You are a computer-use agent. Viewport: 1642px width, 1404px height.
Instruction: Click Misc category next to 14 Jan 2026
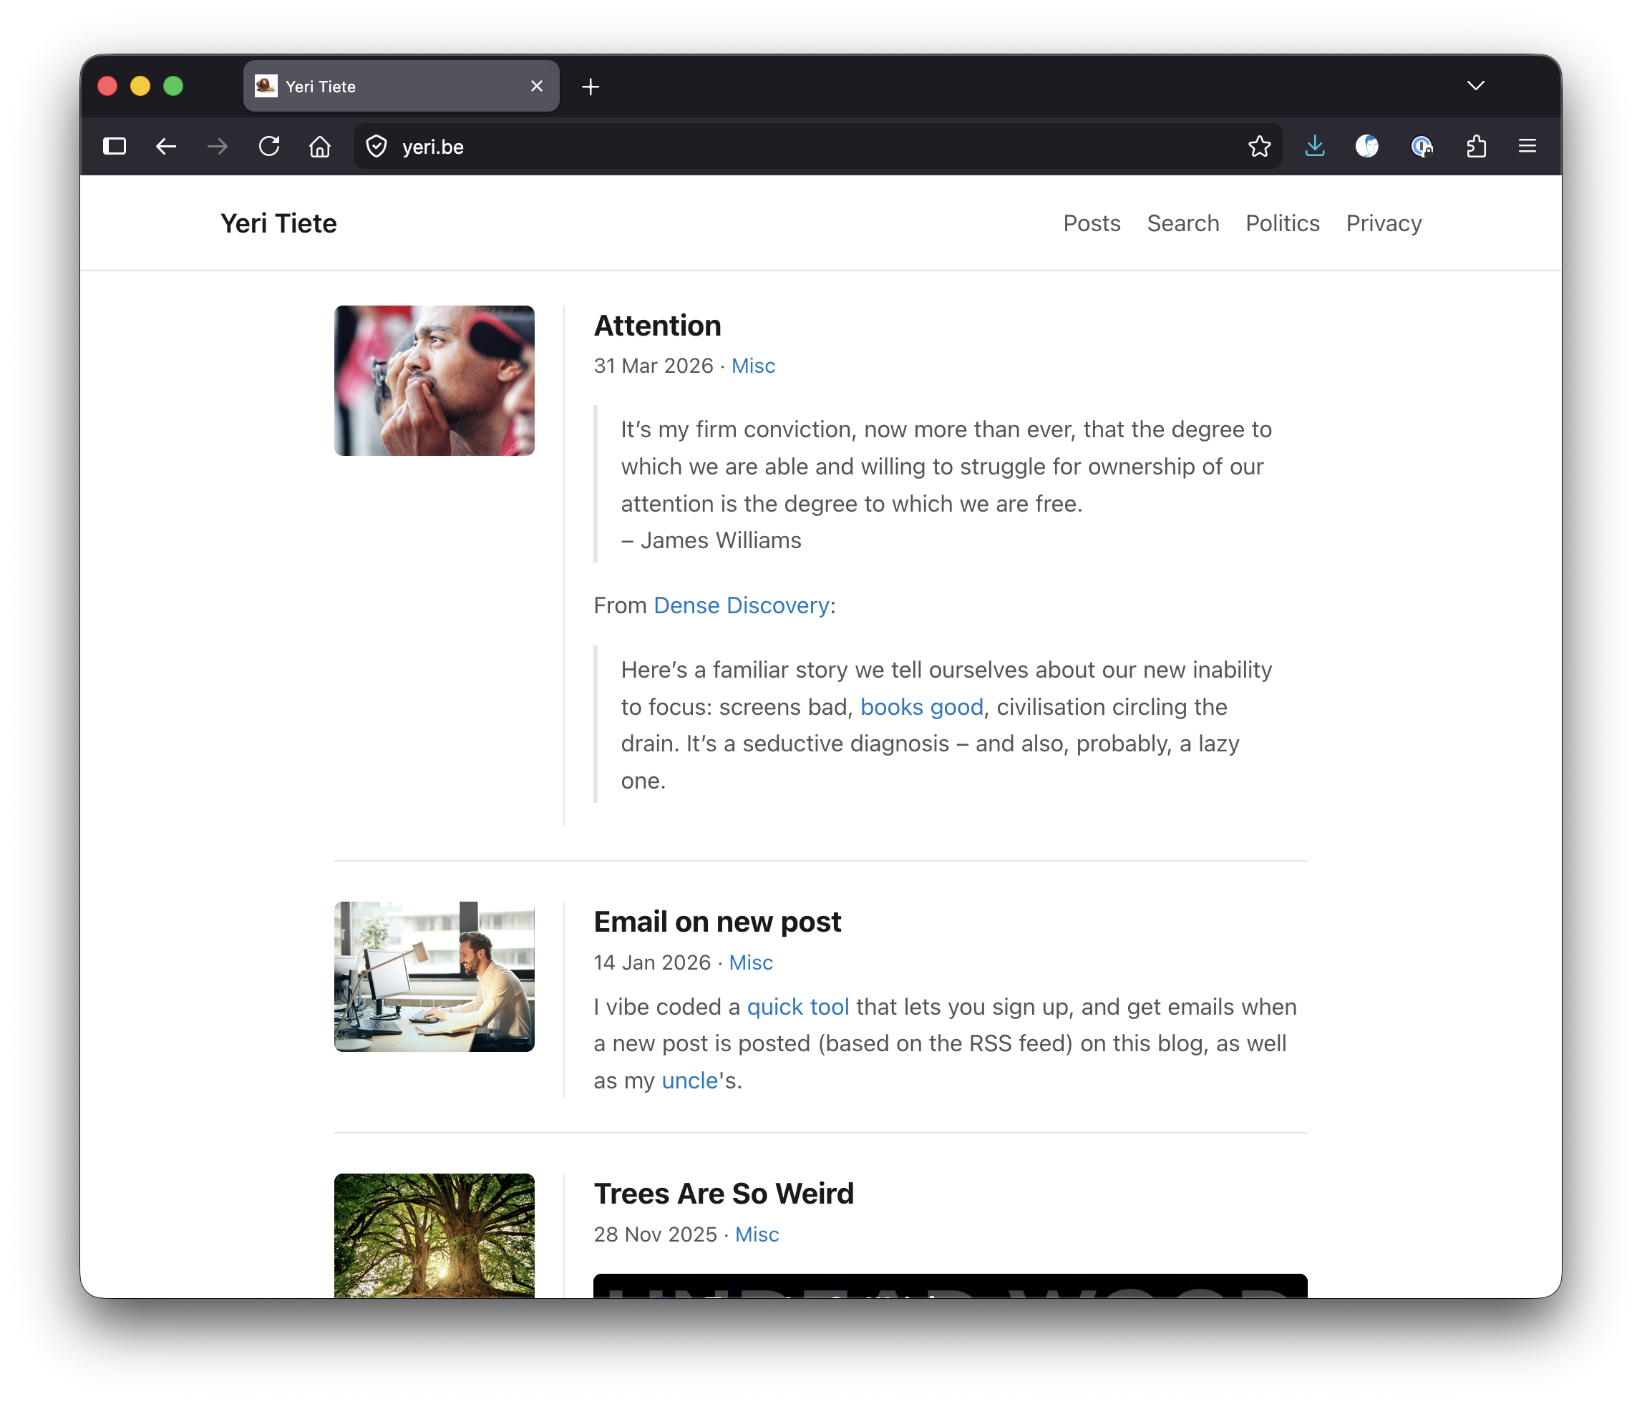coord(750,962)
